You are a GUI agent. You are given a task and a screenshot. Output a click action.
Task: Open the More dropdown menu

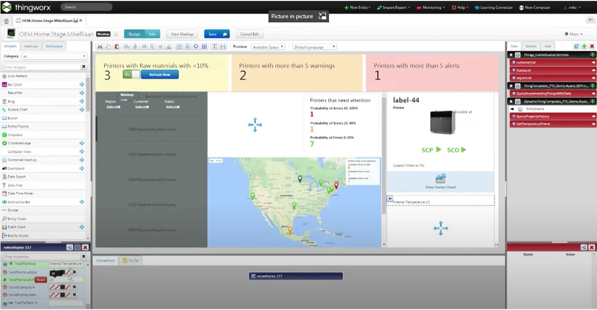click(574, 34)
